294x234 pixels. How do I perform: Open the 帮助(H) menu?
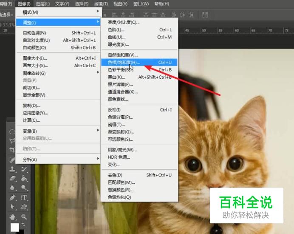(161, 4)
